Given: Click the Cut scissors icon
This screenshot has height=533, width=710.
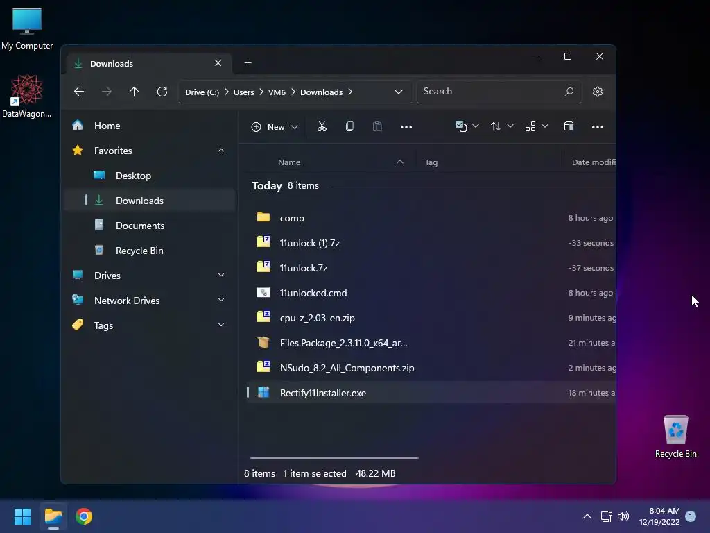Looking at the screenshot, I should (x=322, y=126).
